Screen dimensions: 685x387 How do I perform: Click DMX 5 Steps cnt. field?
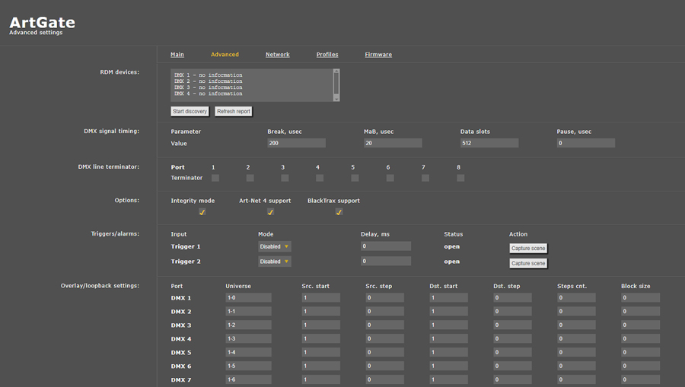point(576,352)
